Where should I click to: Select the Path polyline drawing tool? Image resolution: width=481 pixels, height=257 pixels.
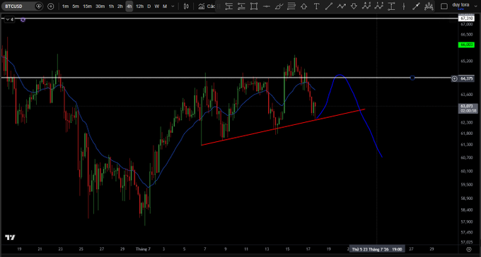click(x=341, y=6)
